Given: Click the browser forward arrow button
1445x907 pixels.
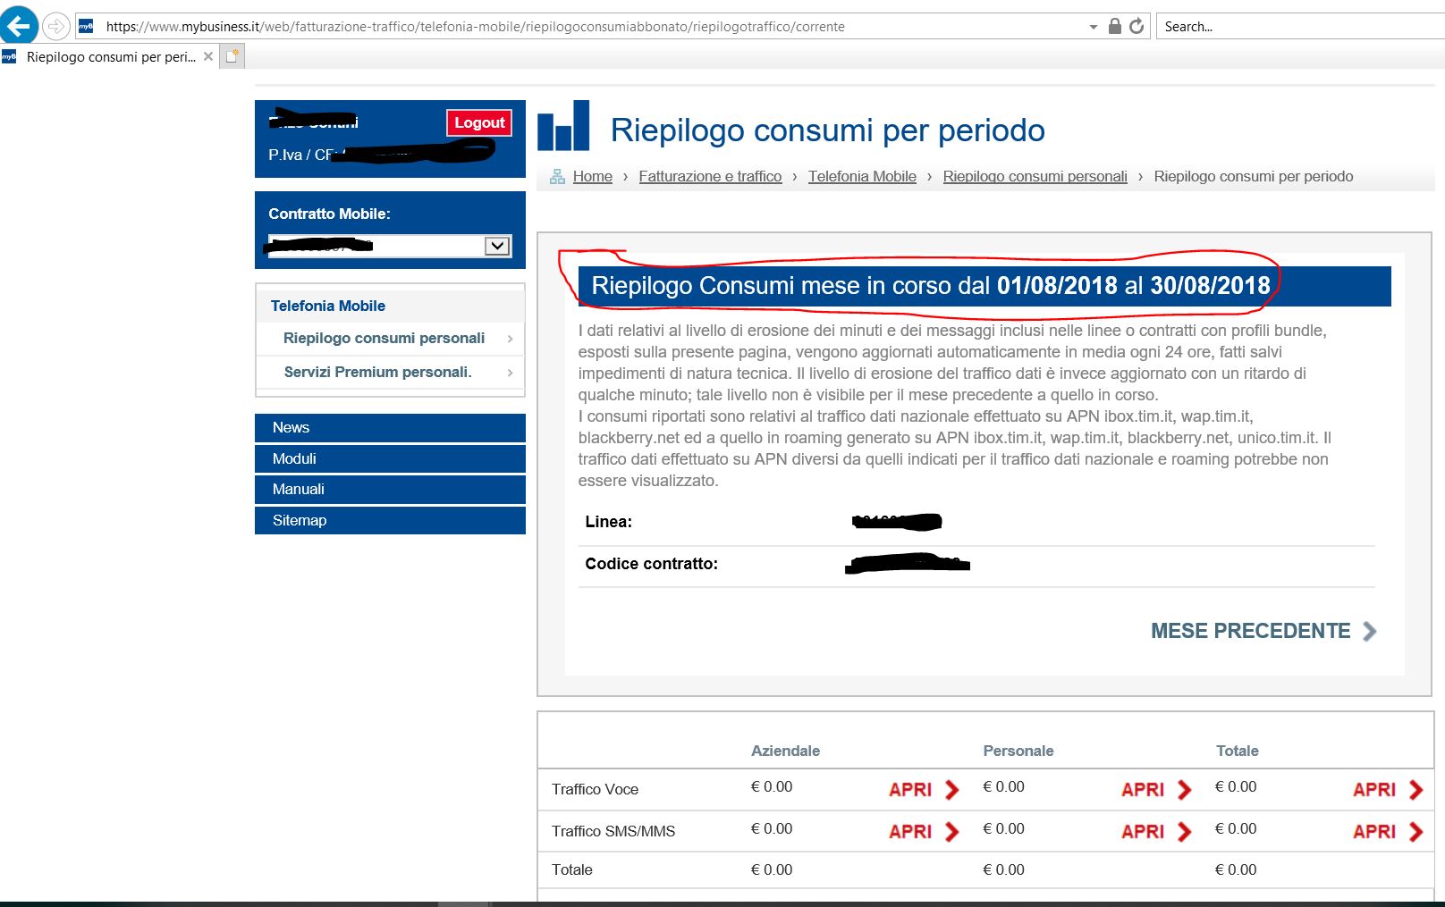Looking at the screenshot, I should pyautogui.click(x=56, y=27).
